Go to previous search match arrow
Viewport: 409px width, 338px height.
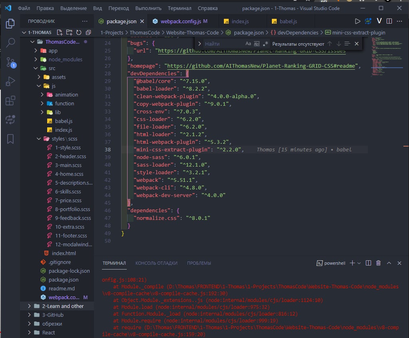click(330, 44)
